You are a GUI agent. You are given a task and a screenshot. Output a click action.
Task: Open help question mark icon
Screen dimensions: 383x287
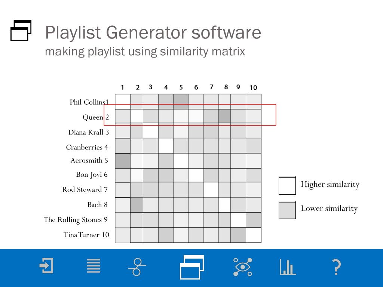point(337,267)
